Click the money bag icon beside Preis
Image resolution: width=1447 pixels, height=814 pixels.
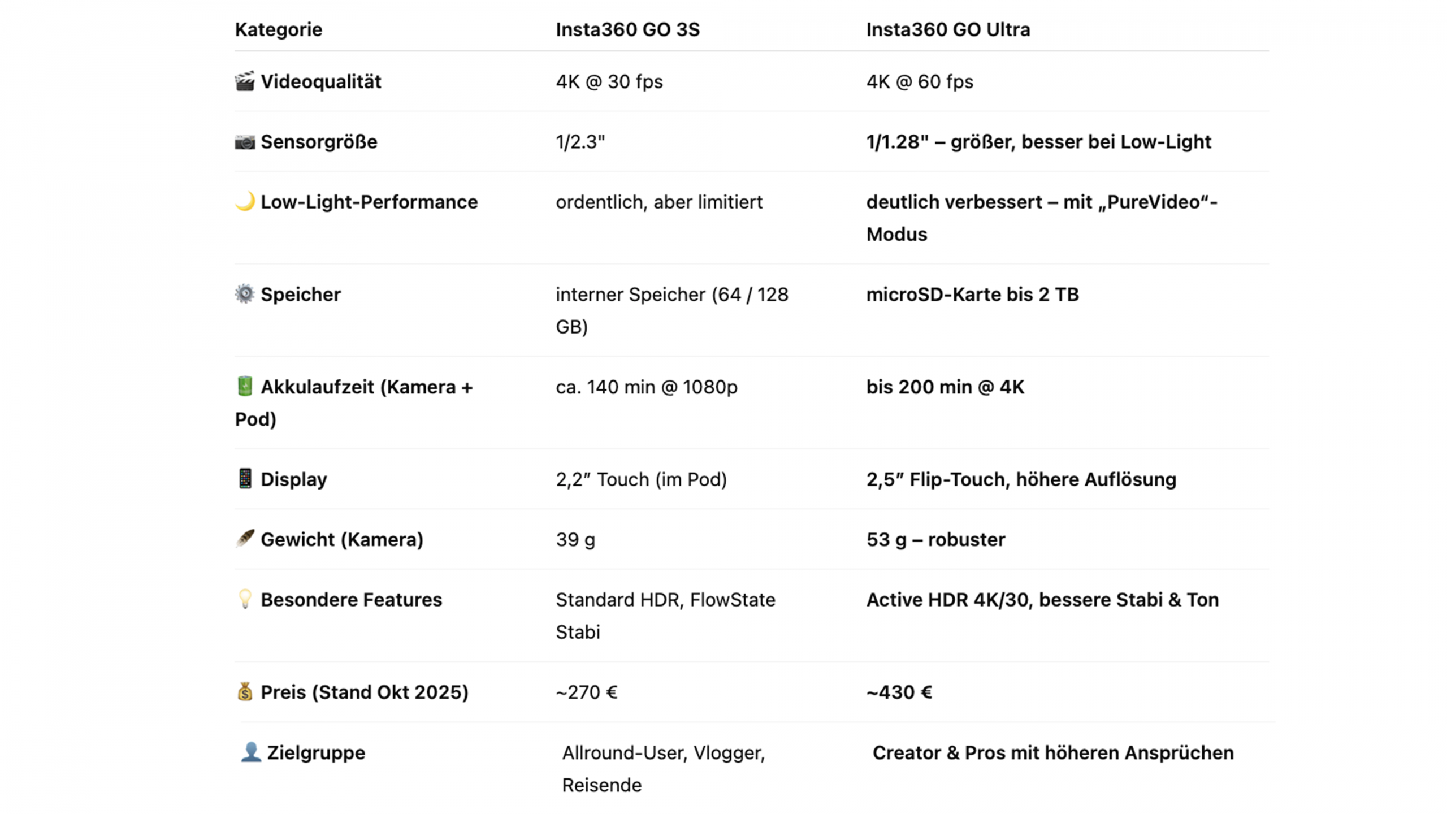244,691
